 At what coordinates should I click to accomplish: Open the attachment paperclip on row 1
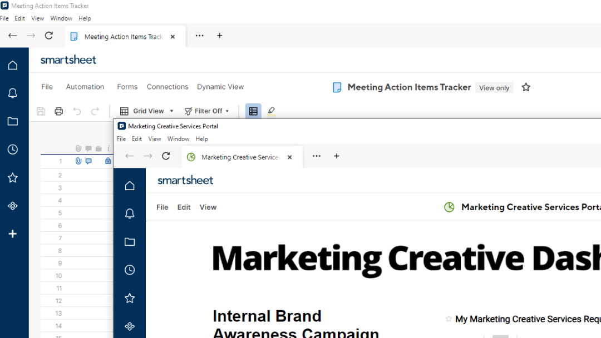coord(78,161)
